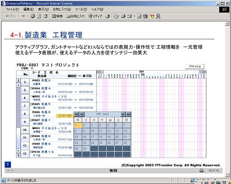Open the Media (メディア) toolbar button
231x184 pixels.
coord(95,16)
